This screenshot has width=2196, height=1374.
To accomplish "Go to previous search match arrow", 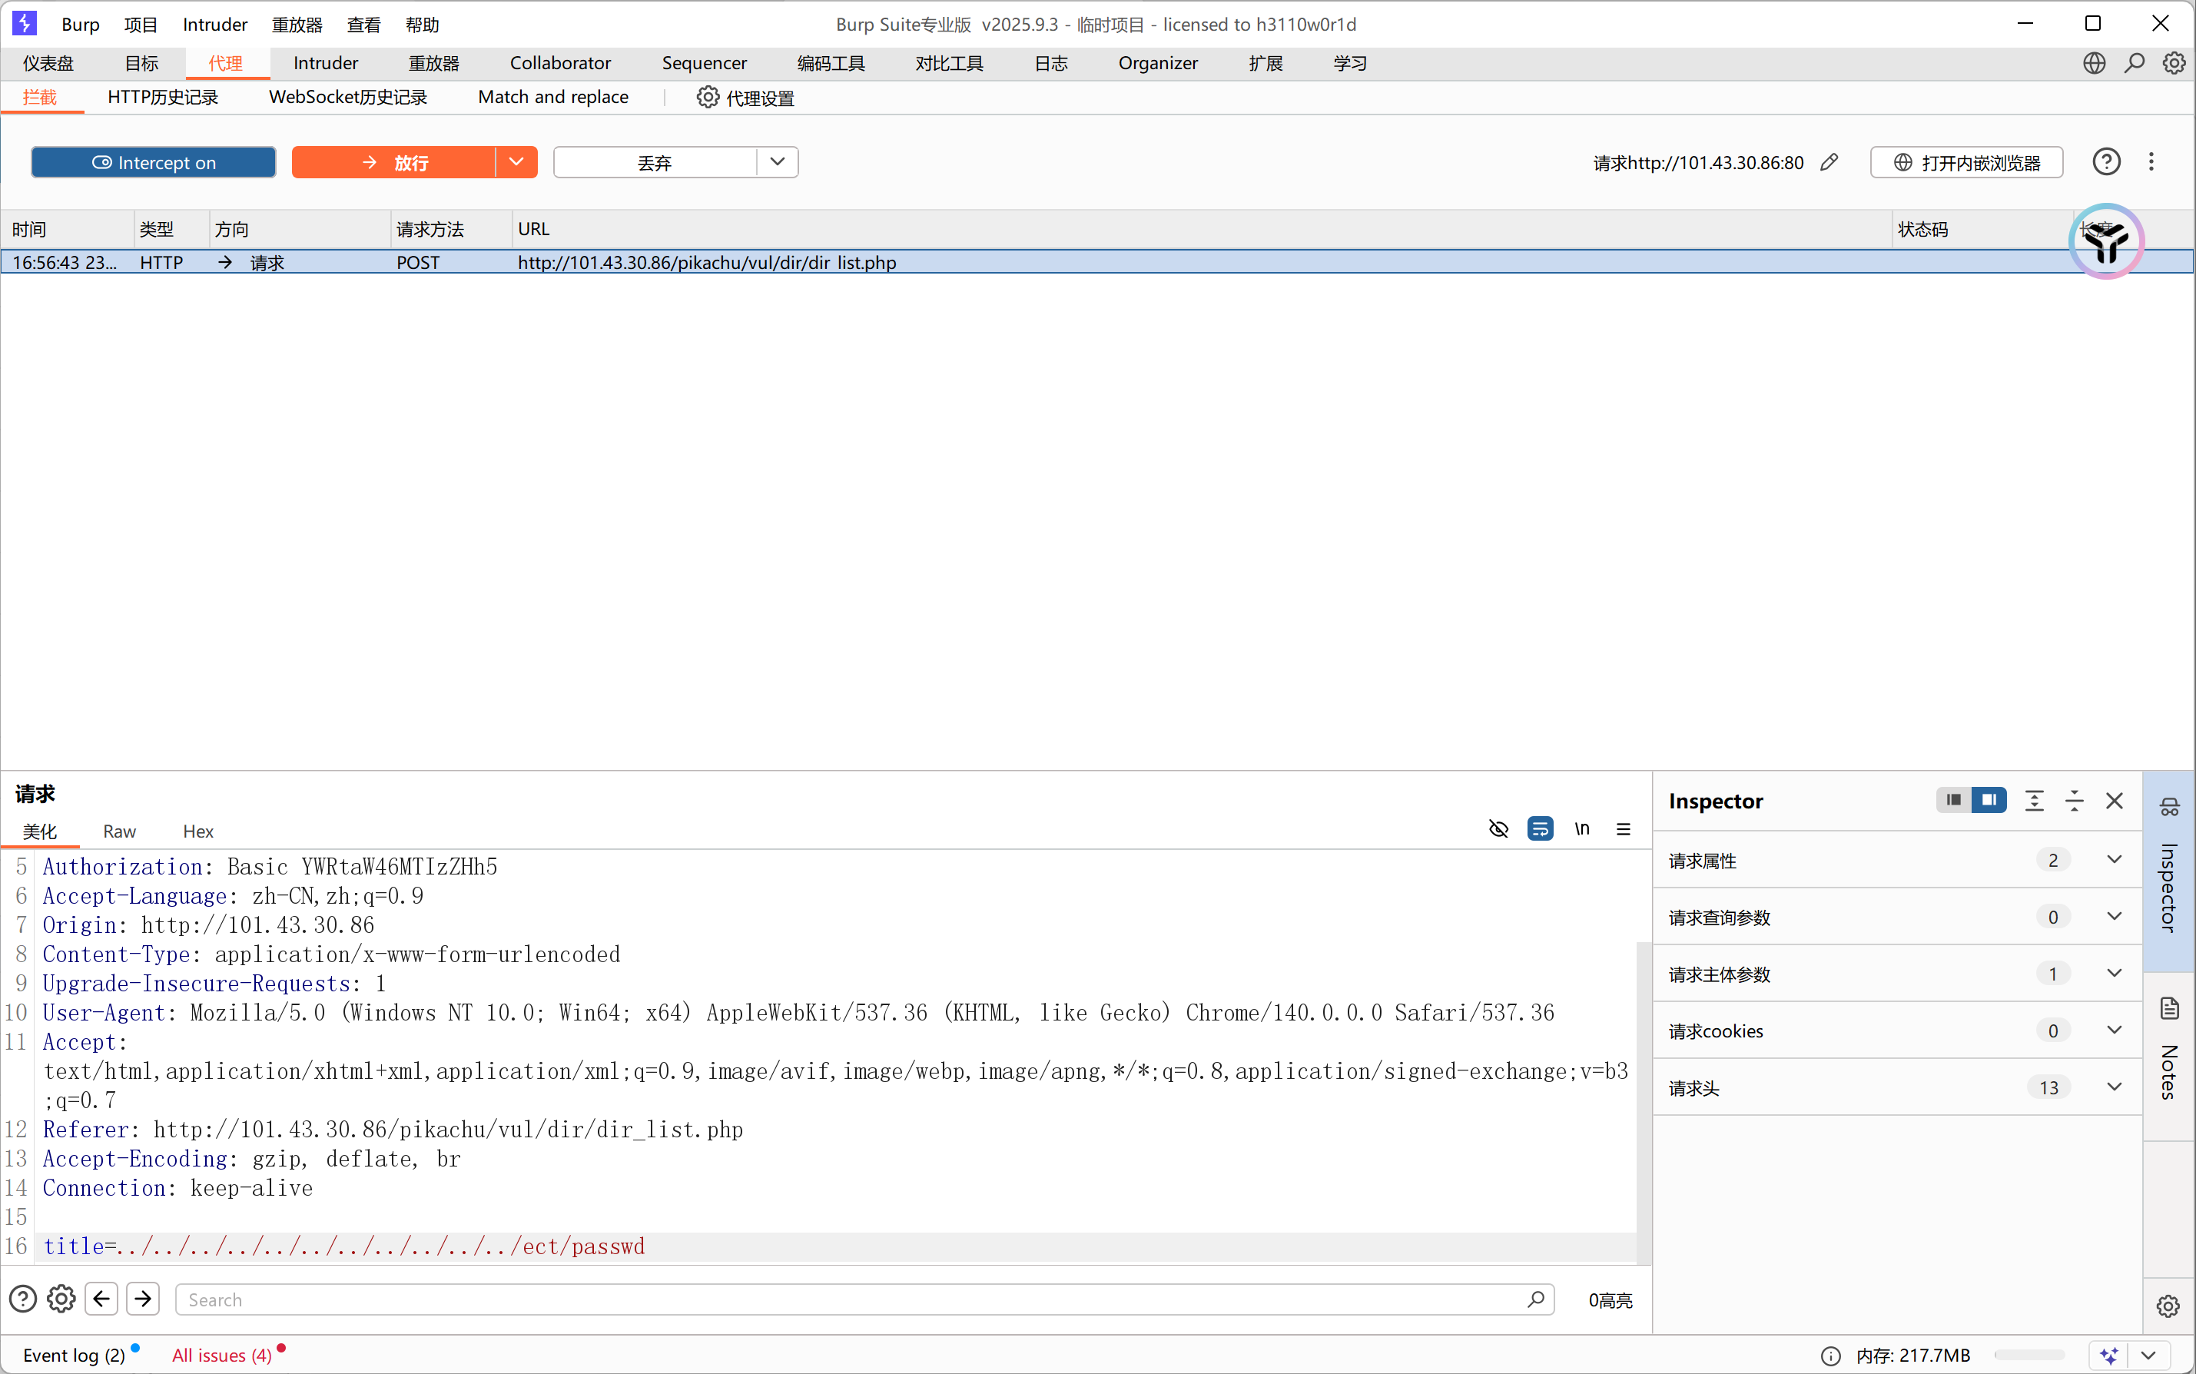I will coord(101,1299).
